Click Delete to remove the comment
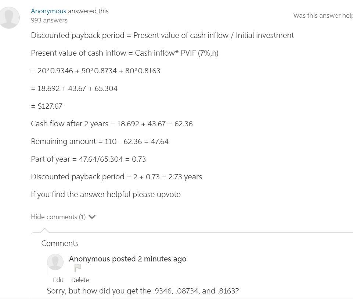The image size is (353, 299). pos(80,280)
